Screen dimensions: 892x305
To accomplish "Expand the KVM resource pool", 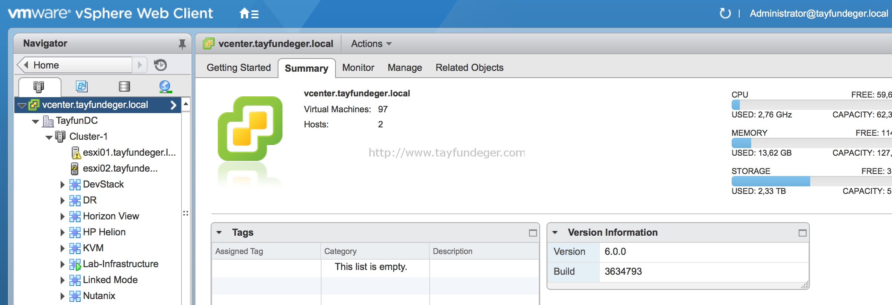I will click(x=62, y=248).
